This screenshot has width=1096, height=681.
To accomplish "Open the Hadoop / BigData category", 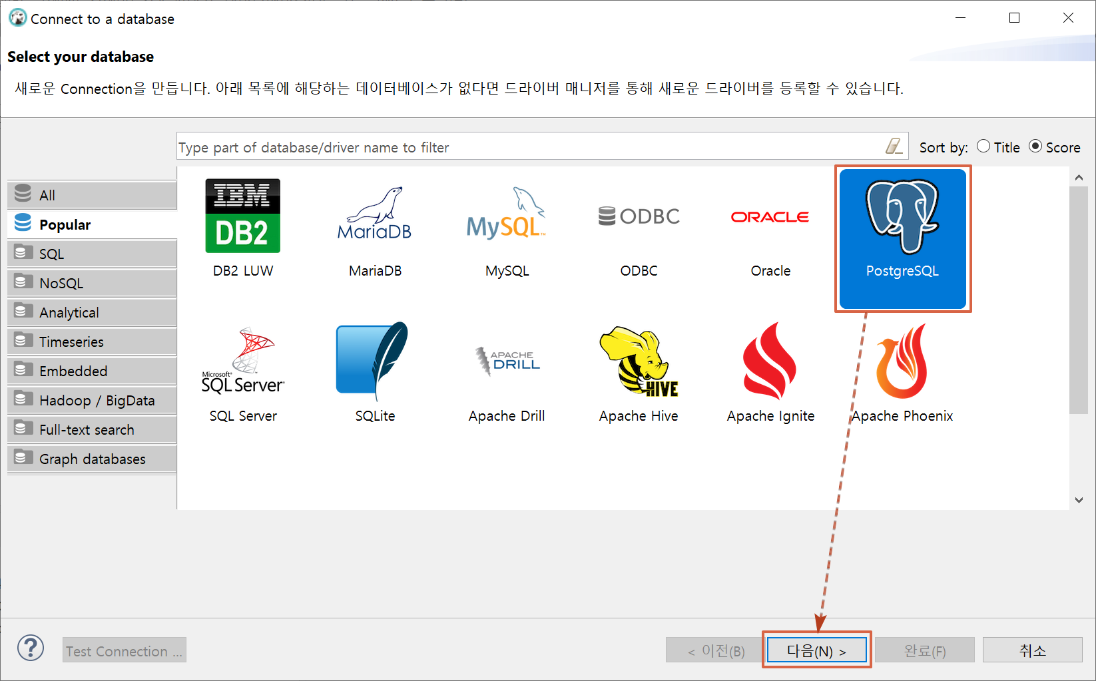I will 92,400.
